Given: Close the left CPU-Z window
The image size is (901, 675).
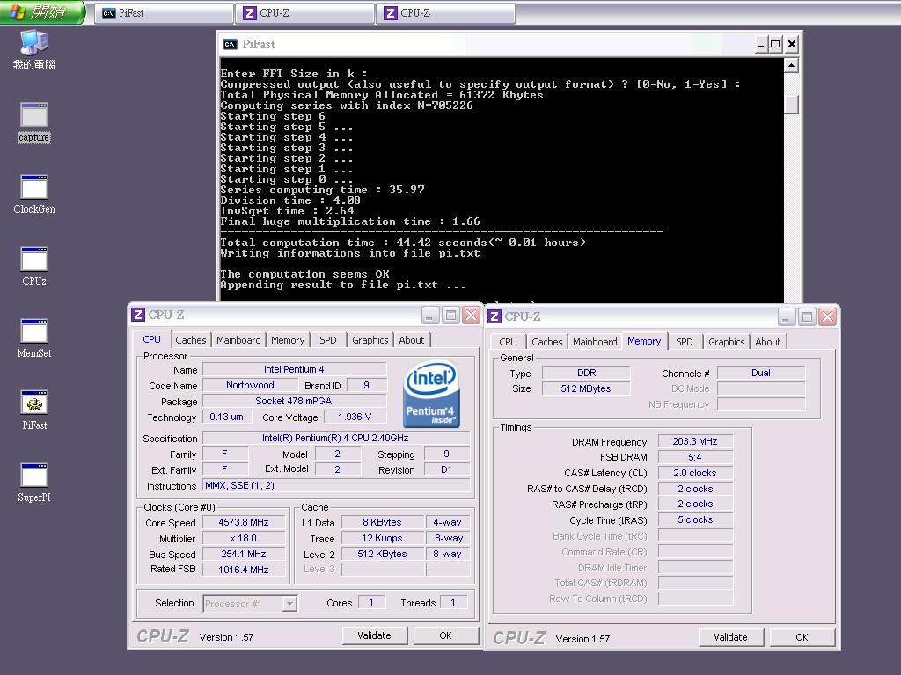Looking at the screenshot, I should pos(472,315).
